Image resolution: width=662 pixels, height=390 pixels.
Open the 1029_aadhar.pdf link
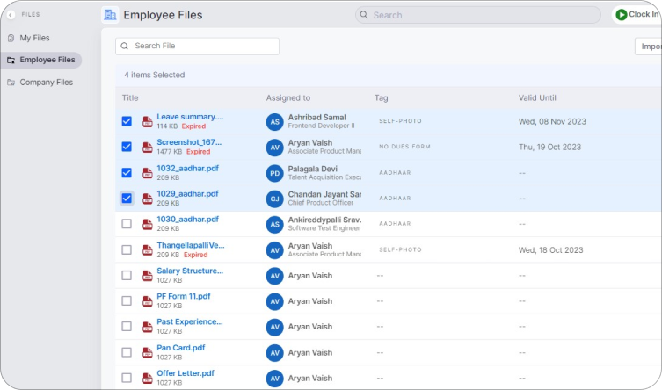pyautogui.click(x=187, y=193)
